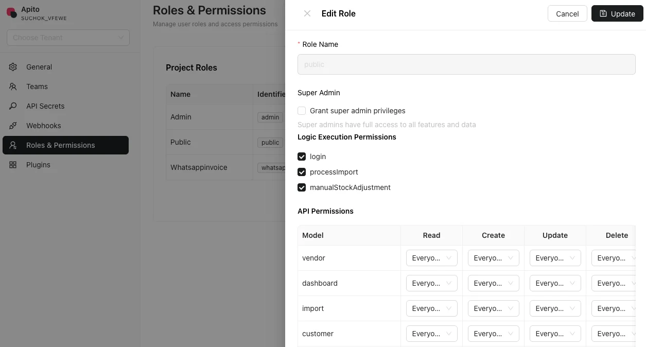Expand the Create dropdown for dashboard model

pos(493,283)
